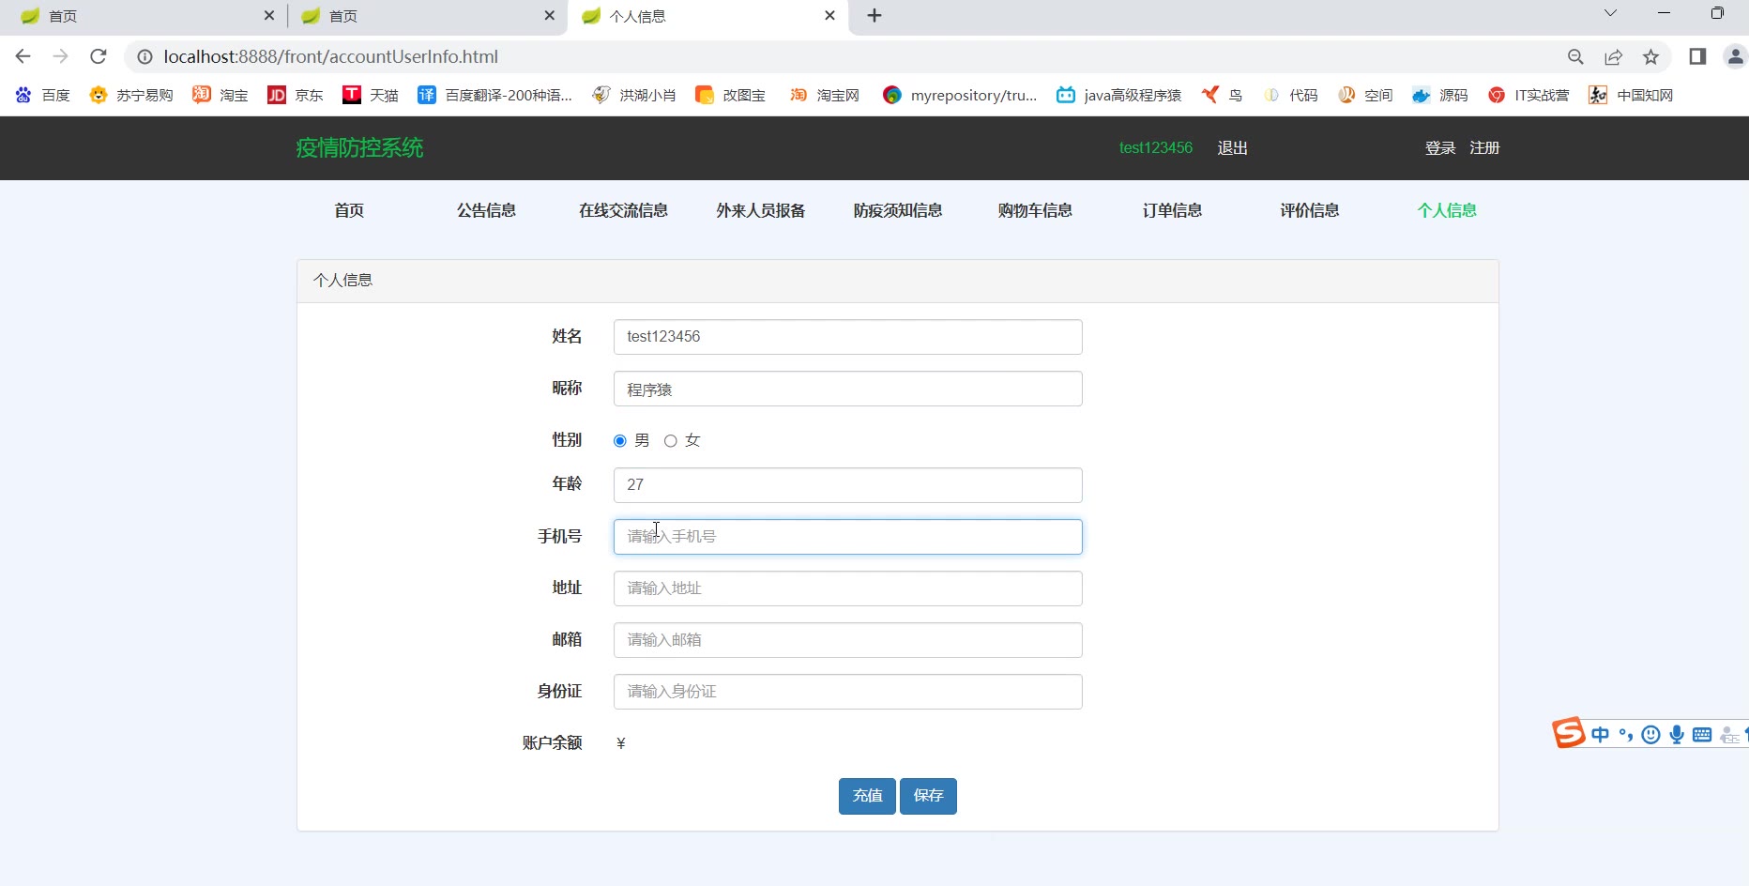The image size is (1749, 886).
Task: Open the 源码 bookmark
Action: point(1441,95)
